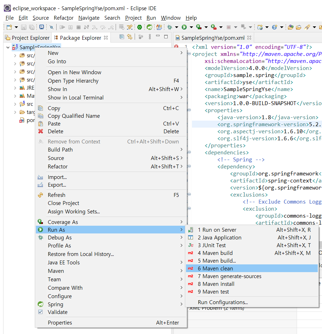Viewport: 322px width, 334px height.
Task: Open the New wizard dropdown arrow
Action: (16, 27)
